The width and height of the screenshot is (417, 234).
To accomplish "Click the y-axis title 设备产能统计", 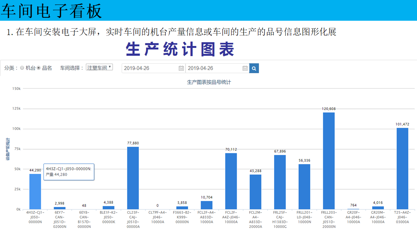I will click(8, 149).
